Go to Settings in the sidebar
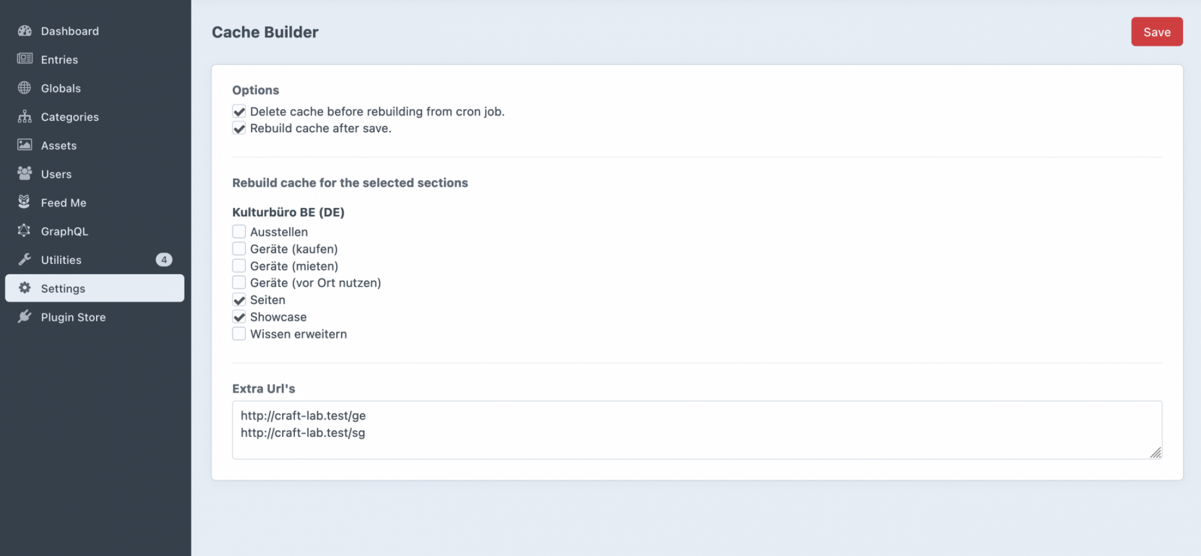The height and width of the screenshot is (556, 1201). (94, 288)
